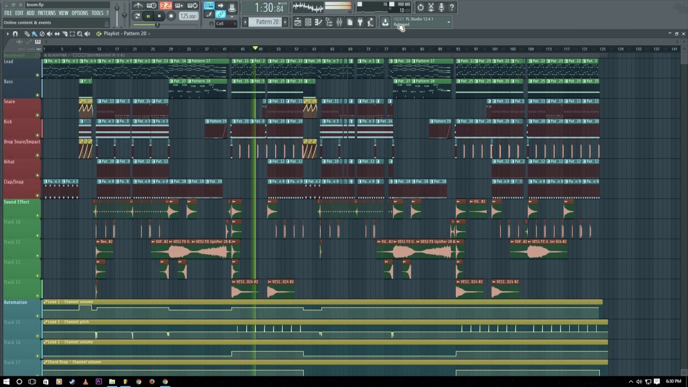Screen dimensions: 688x387
Task: Mute the Kick track green light
Action: pos(37,135)
